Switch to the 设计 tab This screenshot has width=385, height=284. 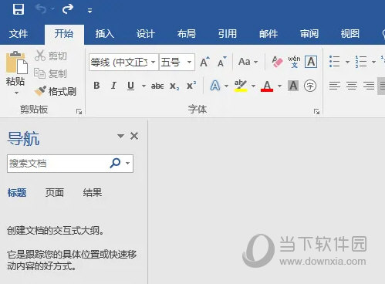(146, 34)
